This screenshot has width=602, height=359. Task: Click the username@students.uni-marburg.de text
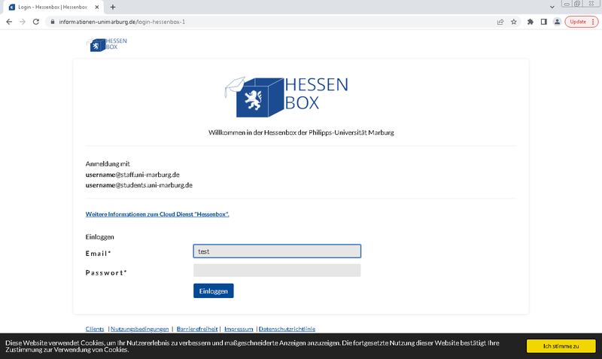tap(139, 185)
